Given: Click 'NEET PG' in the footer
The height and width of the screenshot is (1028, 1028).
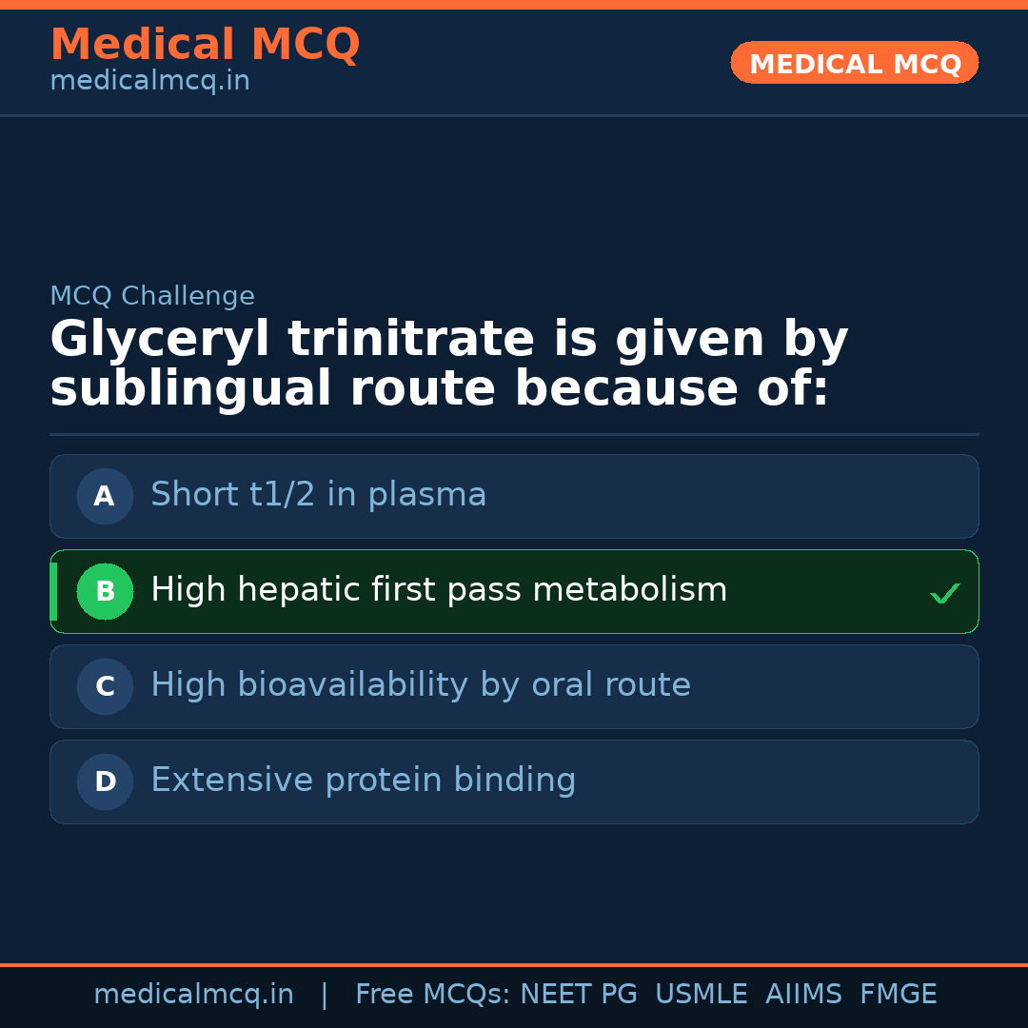Looking at the screenshot, I should (x=579, y=995).
